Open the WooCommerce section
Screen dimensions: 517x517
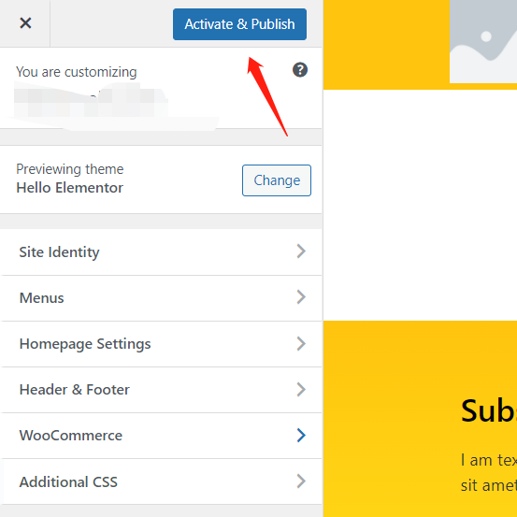pos(161,436)
